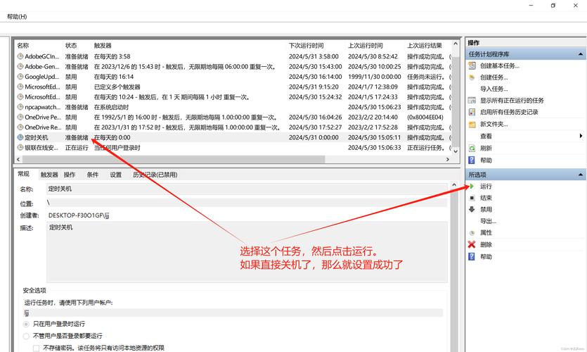Switch to the 设置 tab
This screenshot has width=587, height=352.
tap(116, 175)
